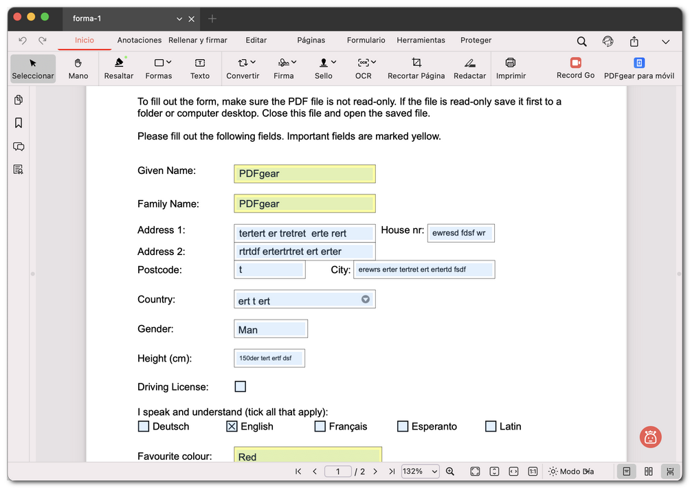690x488 pixels.
Task: Toggle the Driving License checkbox
Action: coord(240,386)
